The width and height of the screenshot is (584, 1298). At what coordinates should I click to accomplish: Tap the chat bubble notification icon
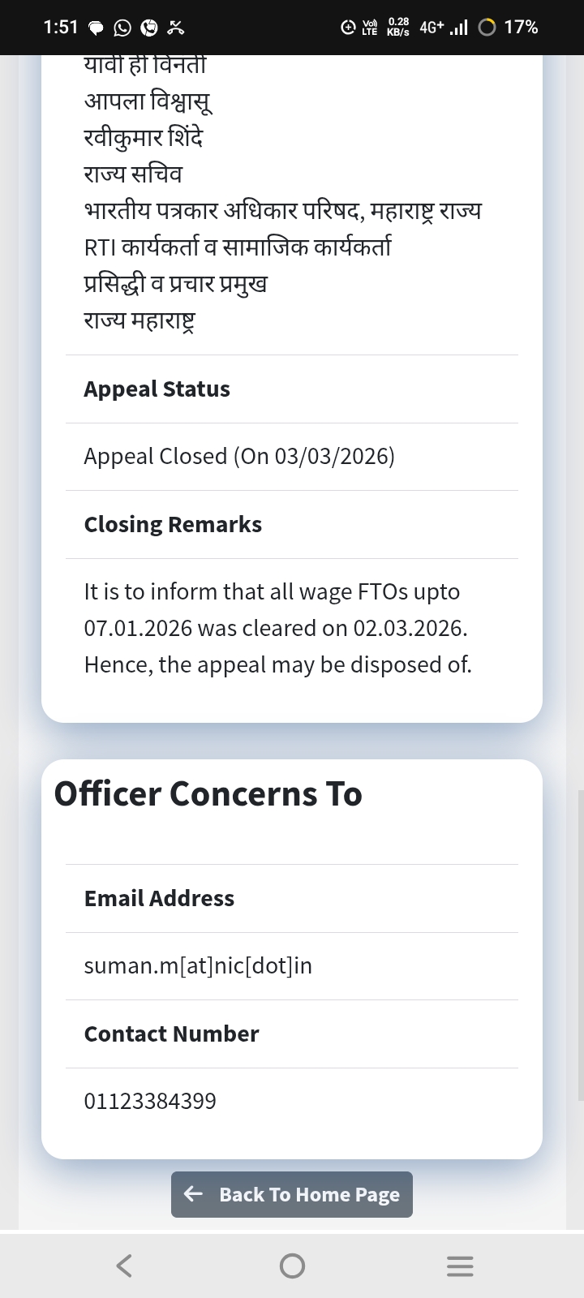tap(96, 28)
